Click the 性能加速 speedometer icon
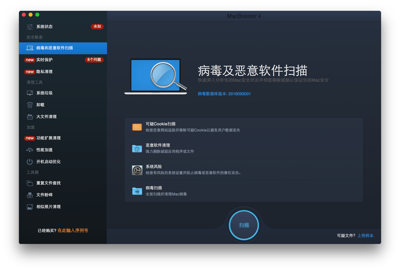 tap(29, 150)
